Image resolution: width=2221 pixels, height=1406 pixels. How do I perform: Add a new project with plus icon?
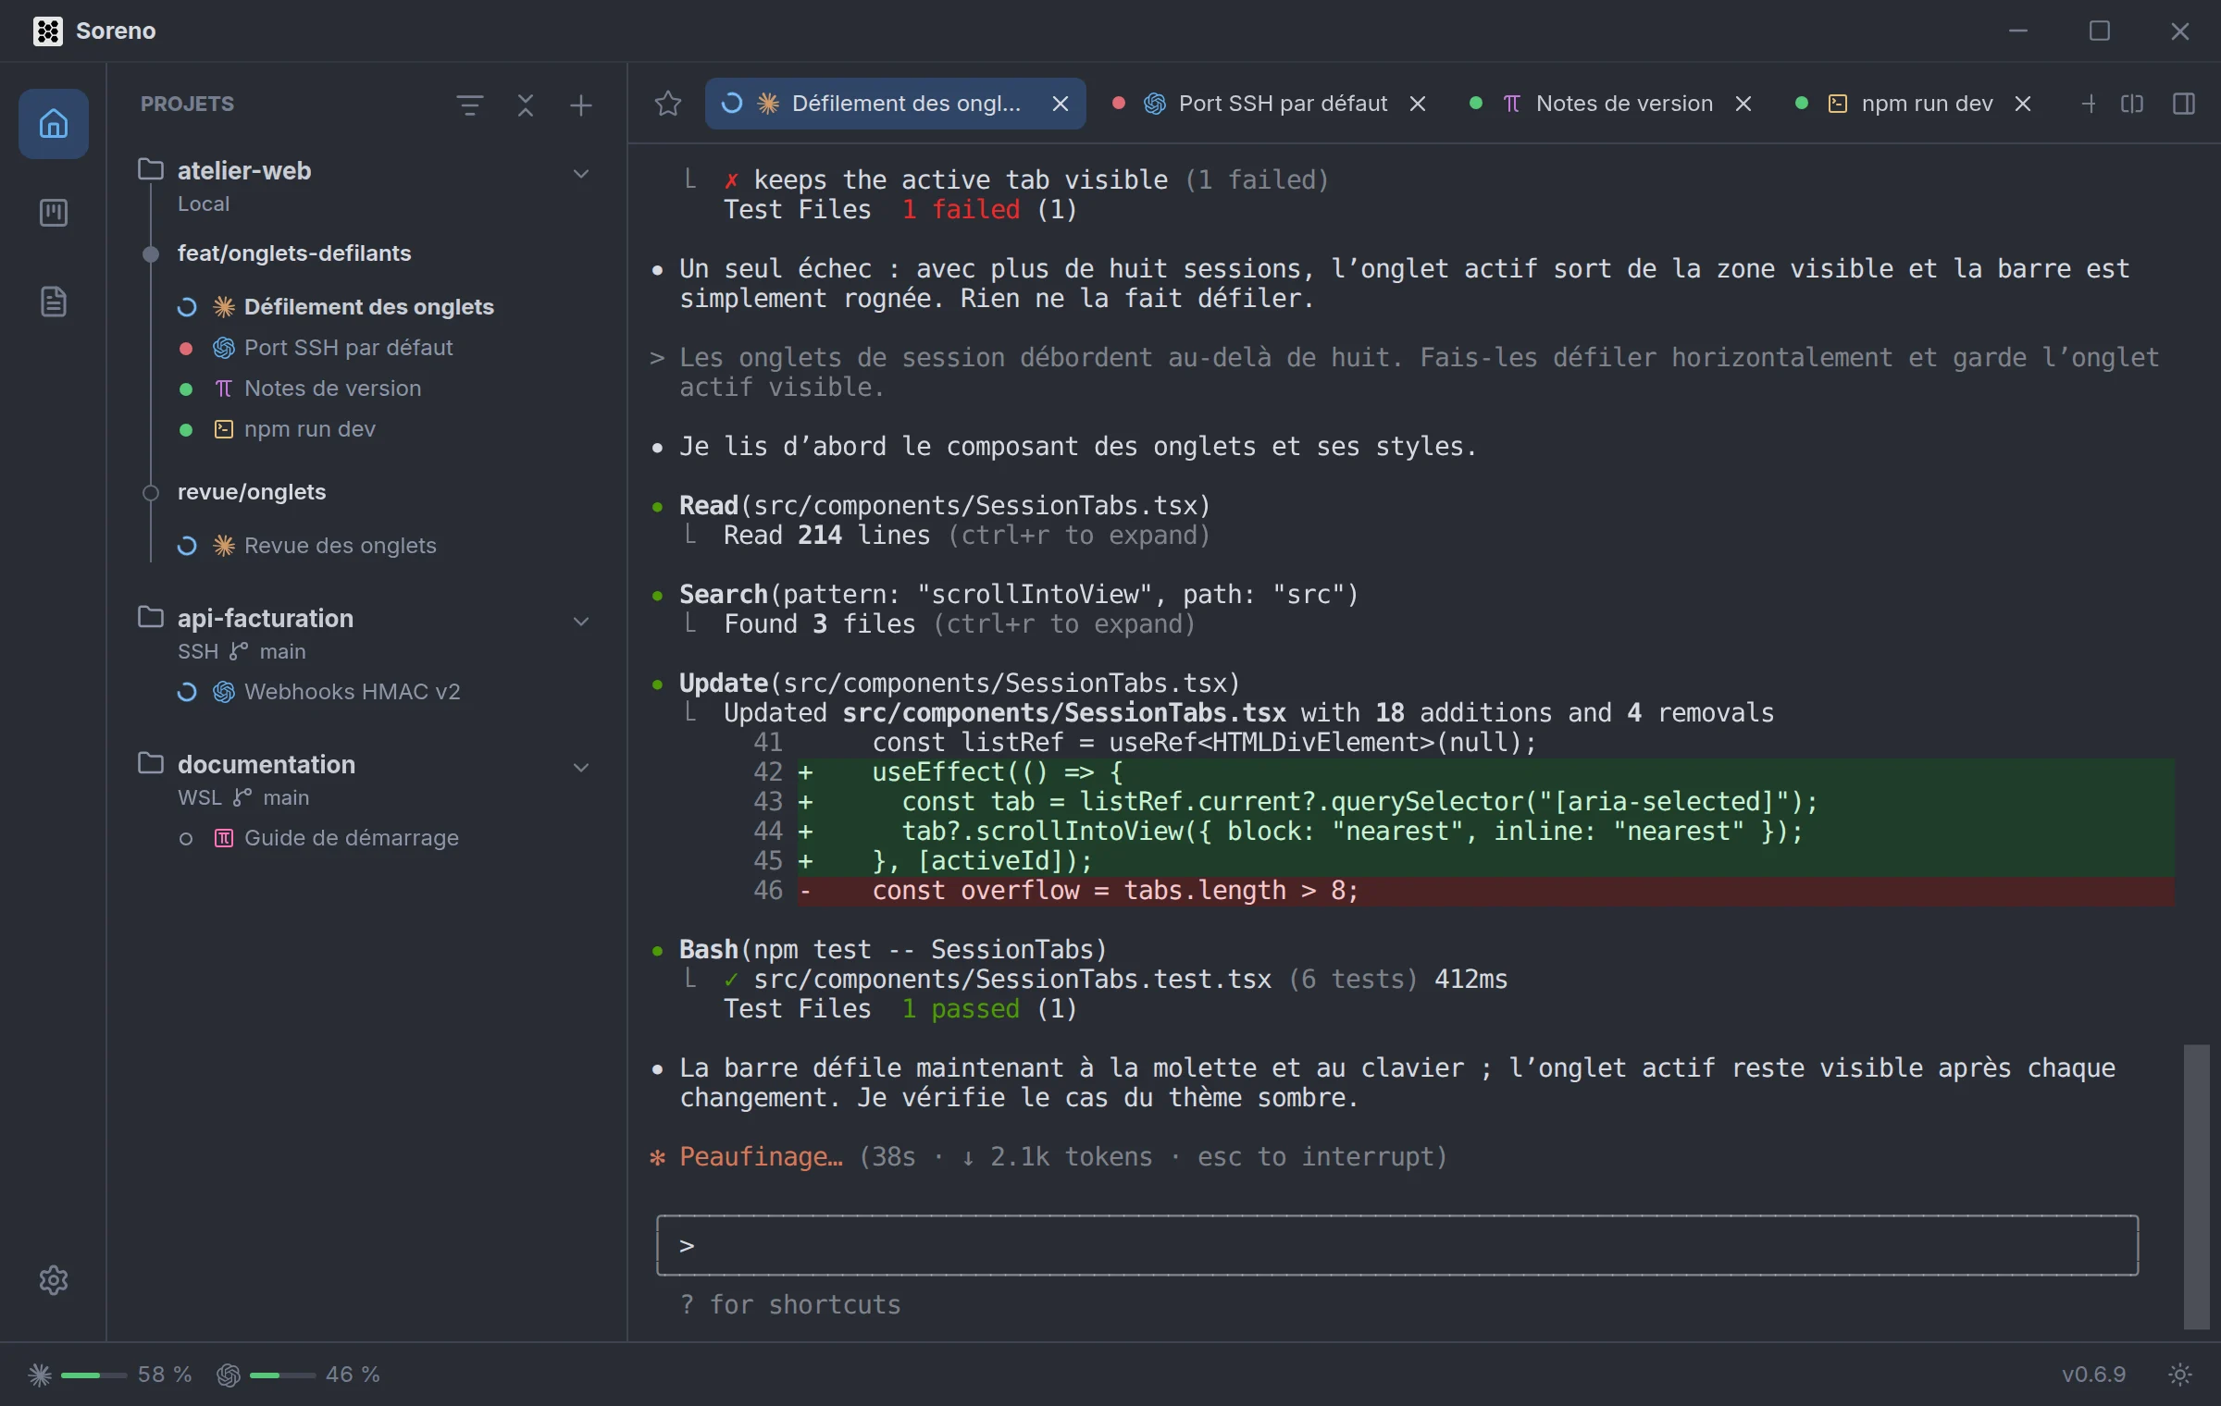(x=581, y=105)
